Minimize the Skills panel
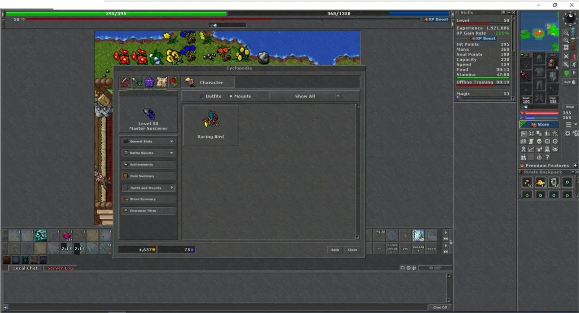579x313 pixels. click(509, 13)
